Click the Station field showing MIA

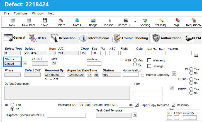pyautogui.click(x=111, y=75)
